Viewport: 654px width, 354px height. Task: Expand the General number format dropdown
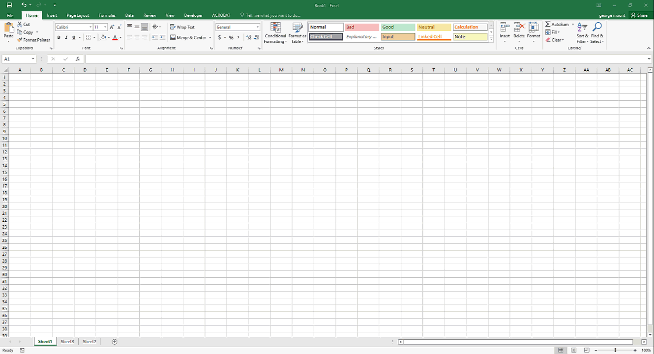[257, 27]
